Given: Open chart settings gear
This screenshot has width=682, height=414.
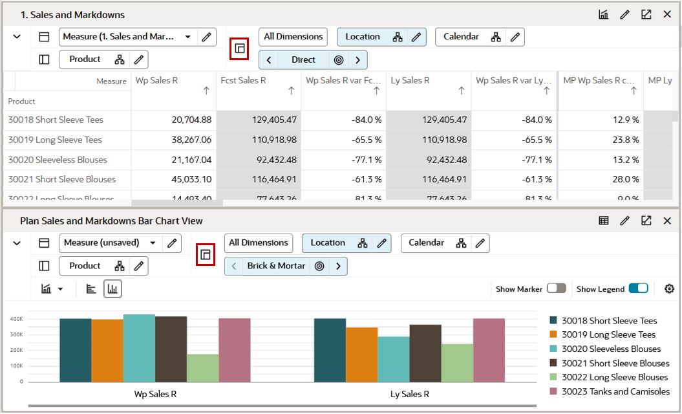Looking at the screenshot, I should [669, 289].
